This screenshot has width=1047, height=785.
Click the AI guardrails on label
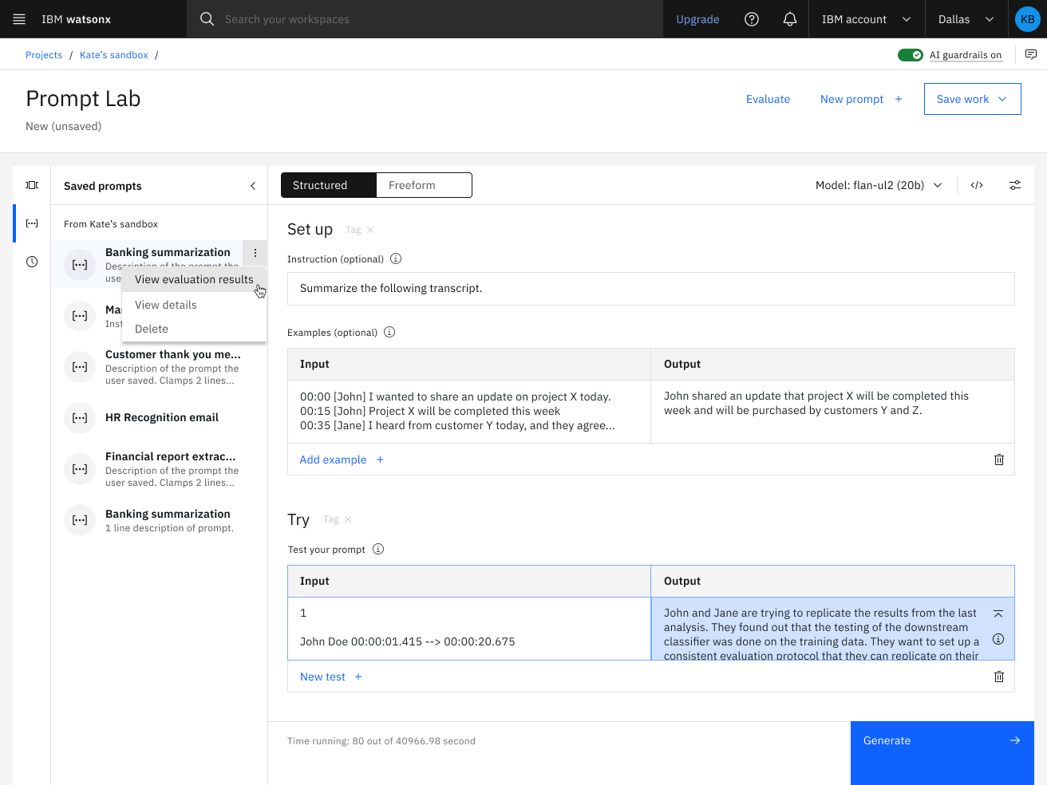(x=966, y=55)
